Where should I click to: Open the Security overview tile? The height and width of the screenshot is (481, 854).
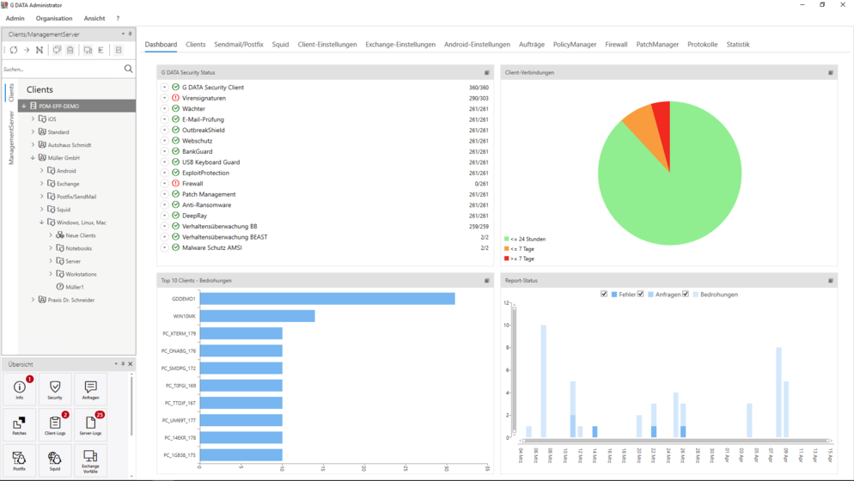[55, 389]
